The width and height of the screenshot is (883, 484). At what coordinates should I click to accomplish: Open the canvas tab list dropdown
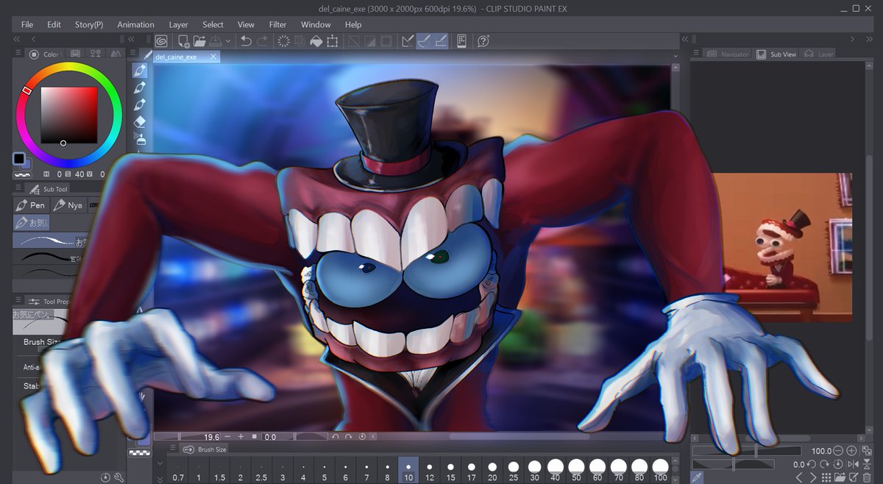(x=675, y=57)
